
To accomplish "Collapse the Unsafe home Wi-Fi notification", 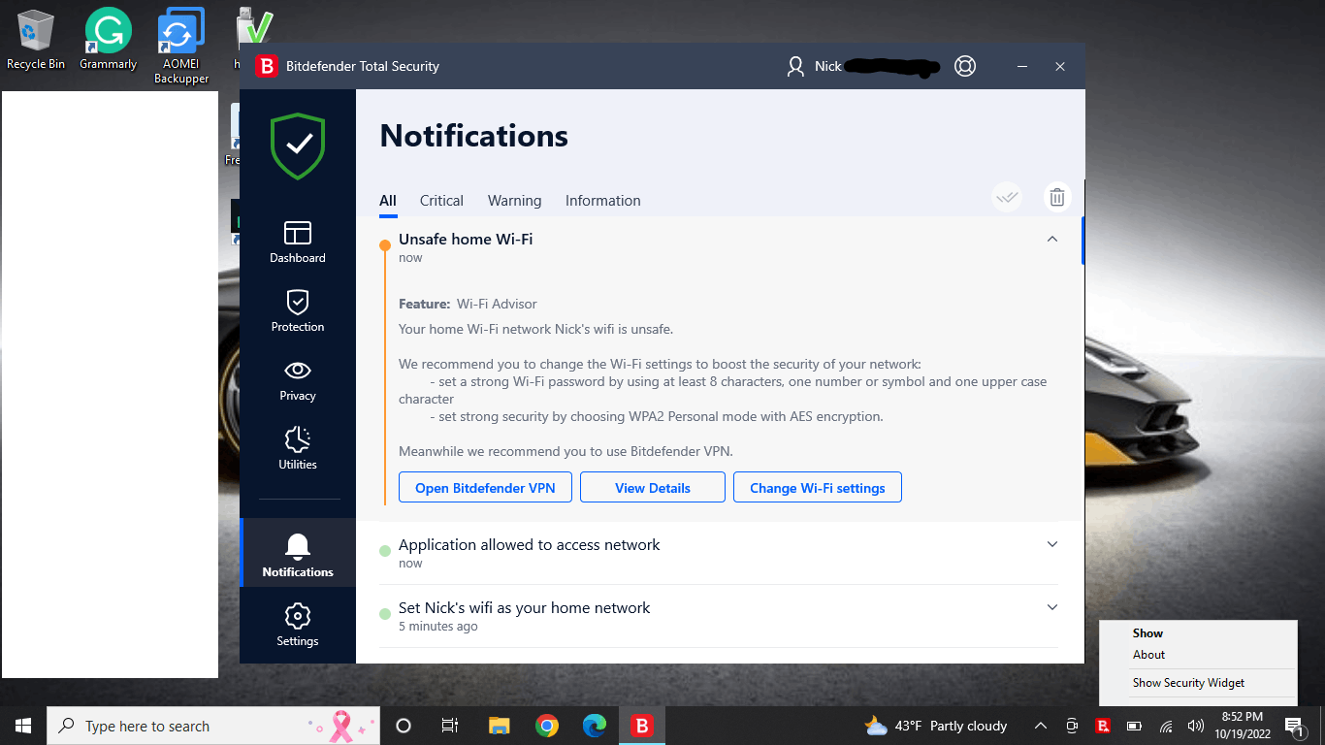I will click(x=1052, y=239).
